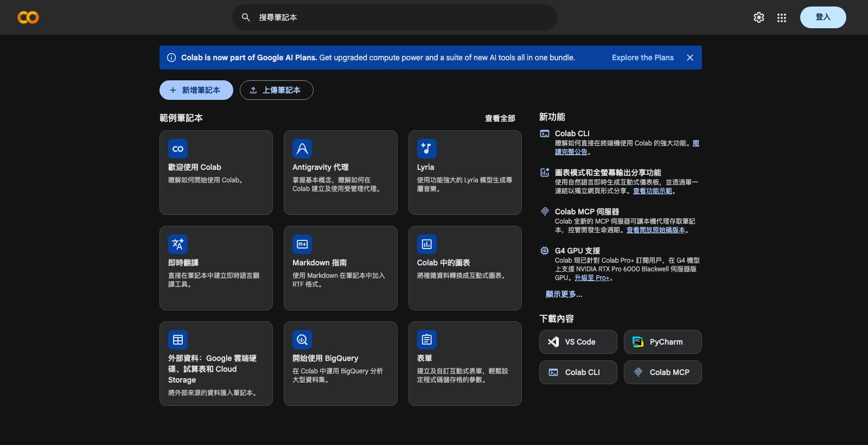Click the G4 GPU 支援 feature title
This screenshot has width=868, height=445.
point(577,251)
